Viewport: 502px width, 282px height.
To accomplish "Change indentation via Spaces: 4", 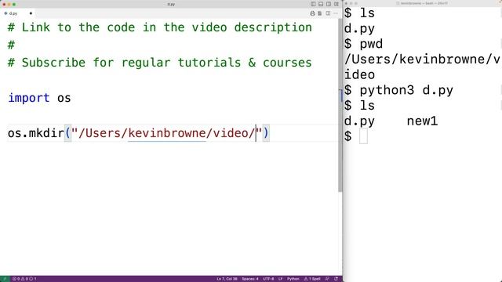I will click(250, 279).
